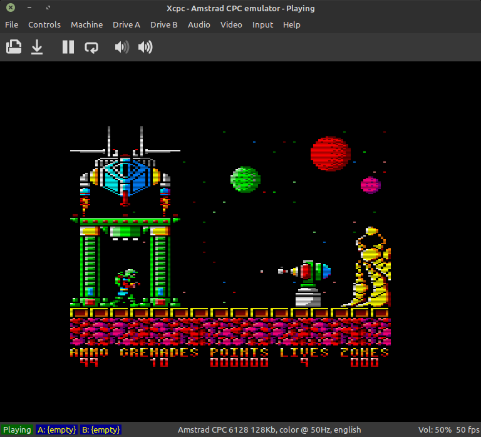
Task: Minimize the Xcpc emulator window
Action: 29,8
